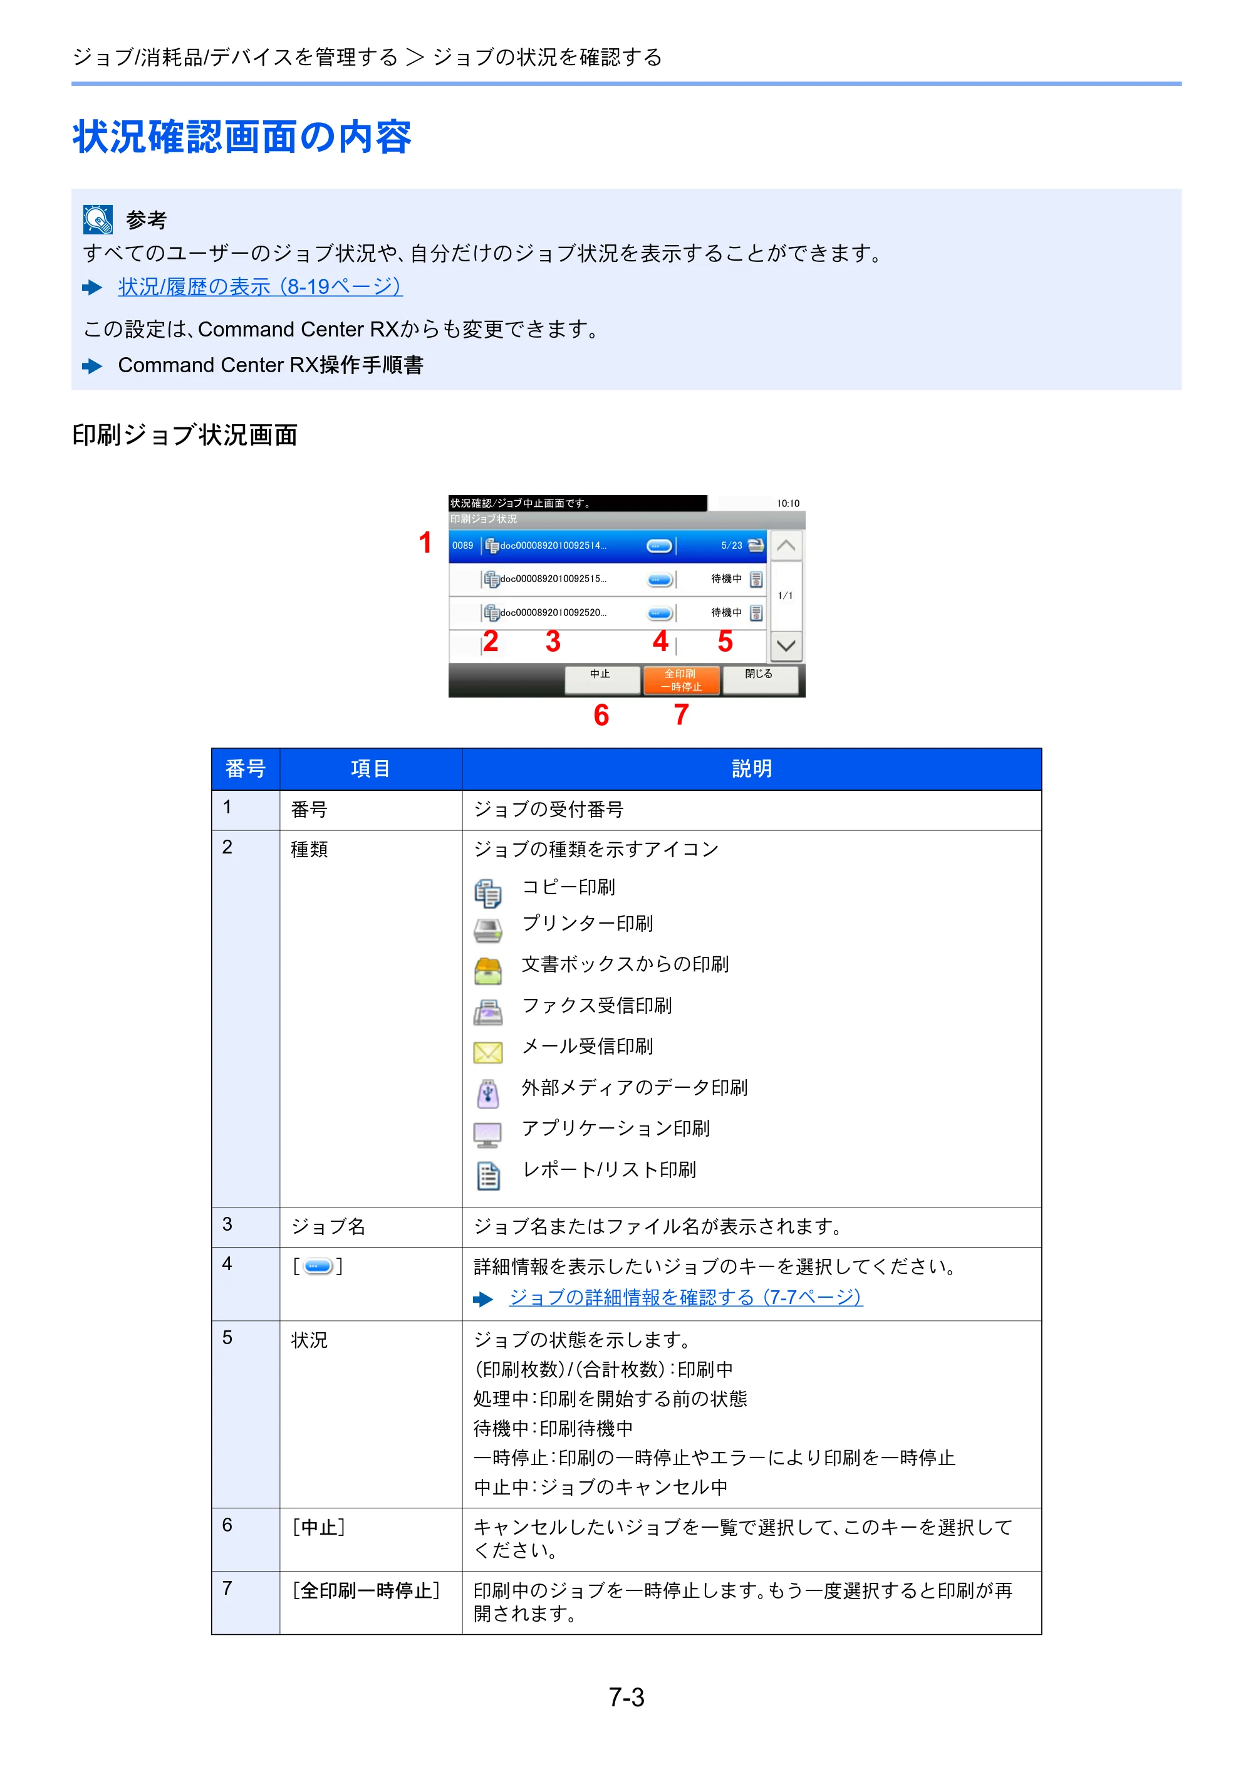The width and height of the screenshot is (1253, 1774).
Task: Click the list up arrow in panel screenshot
Action: pyautogui.click(x=786, y=546)
